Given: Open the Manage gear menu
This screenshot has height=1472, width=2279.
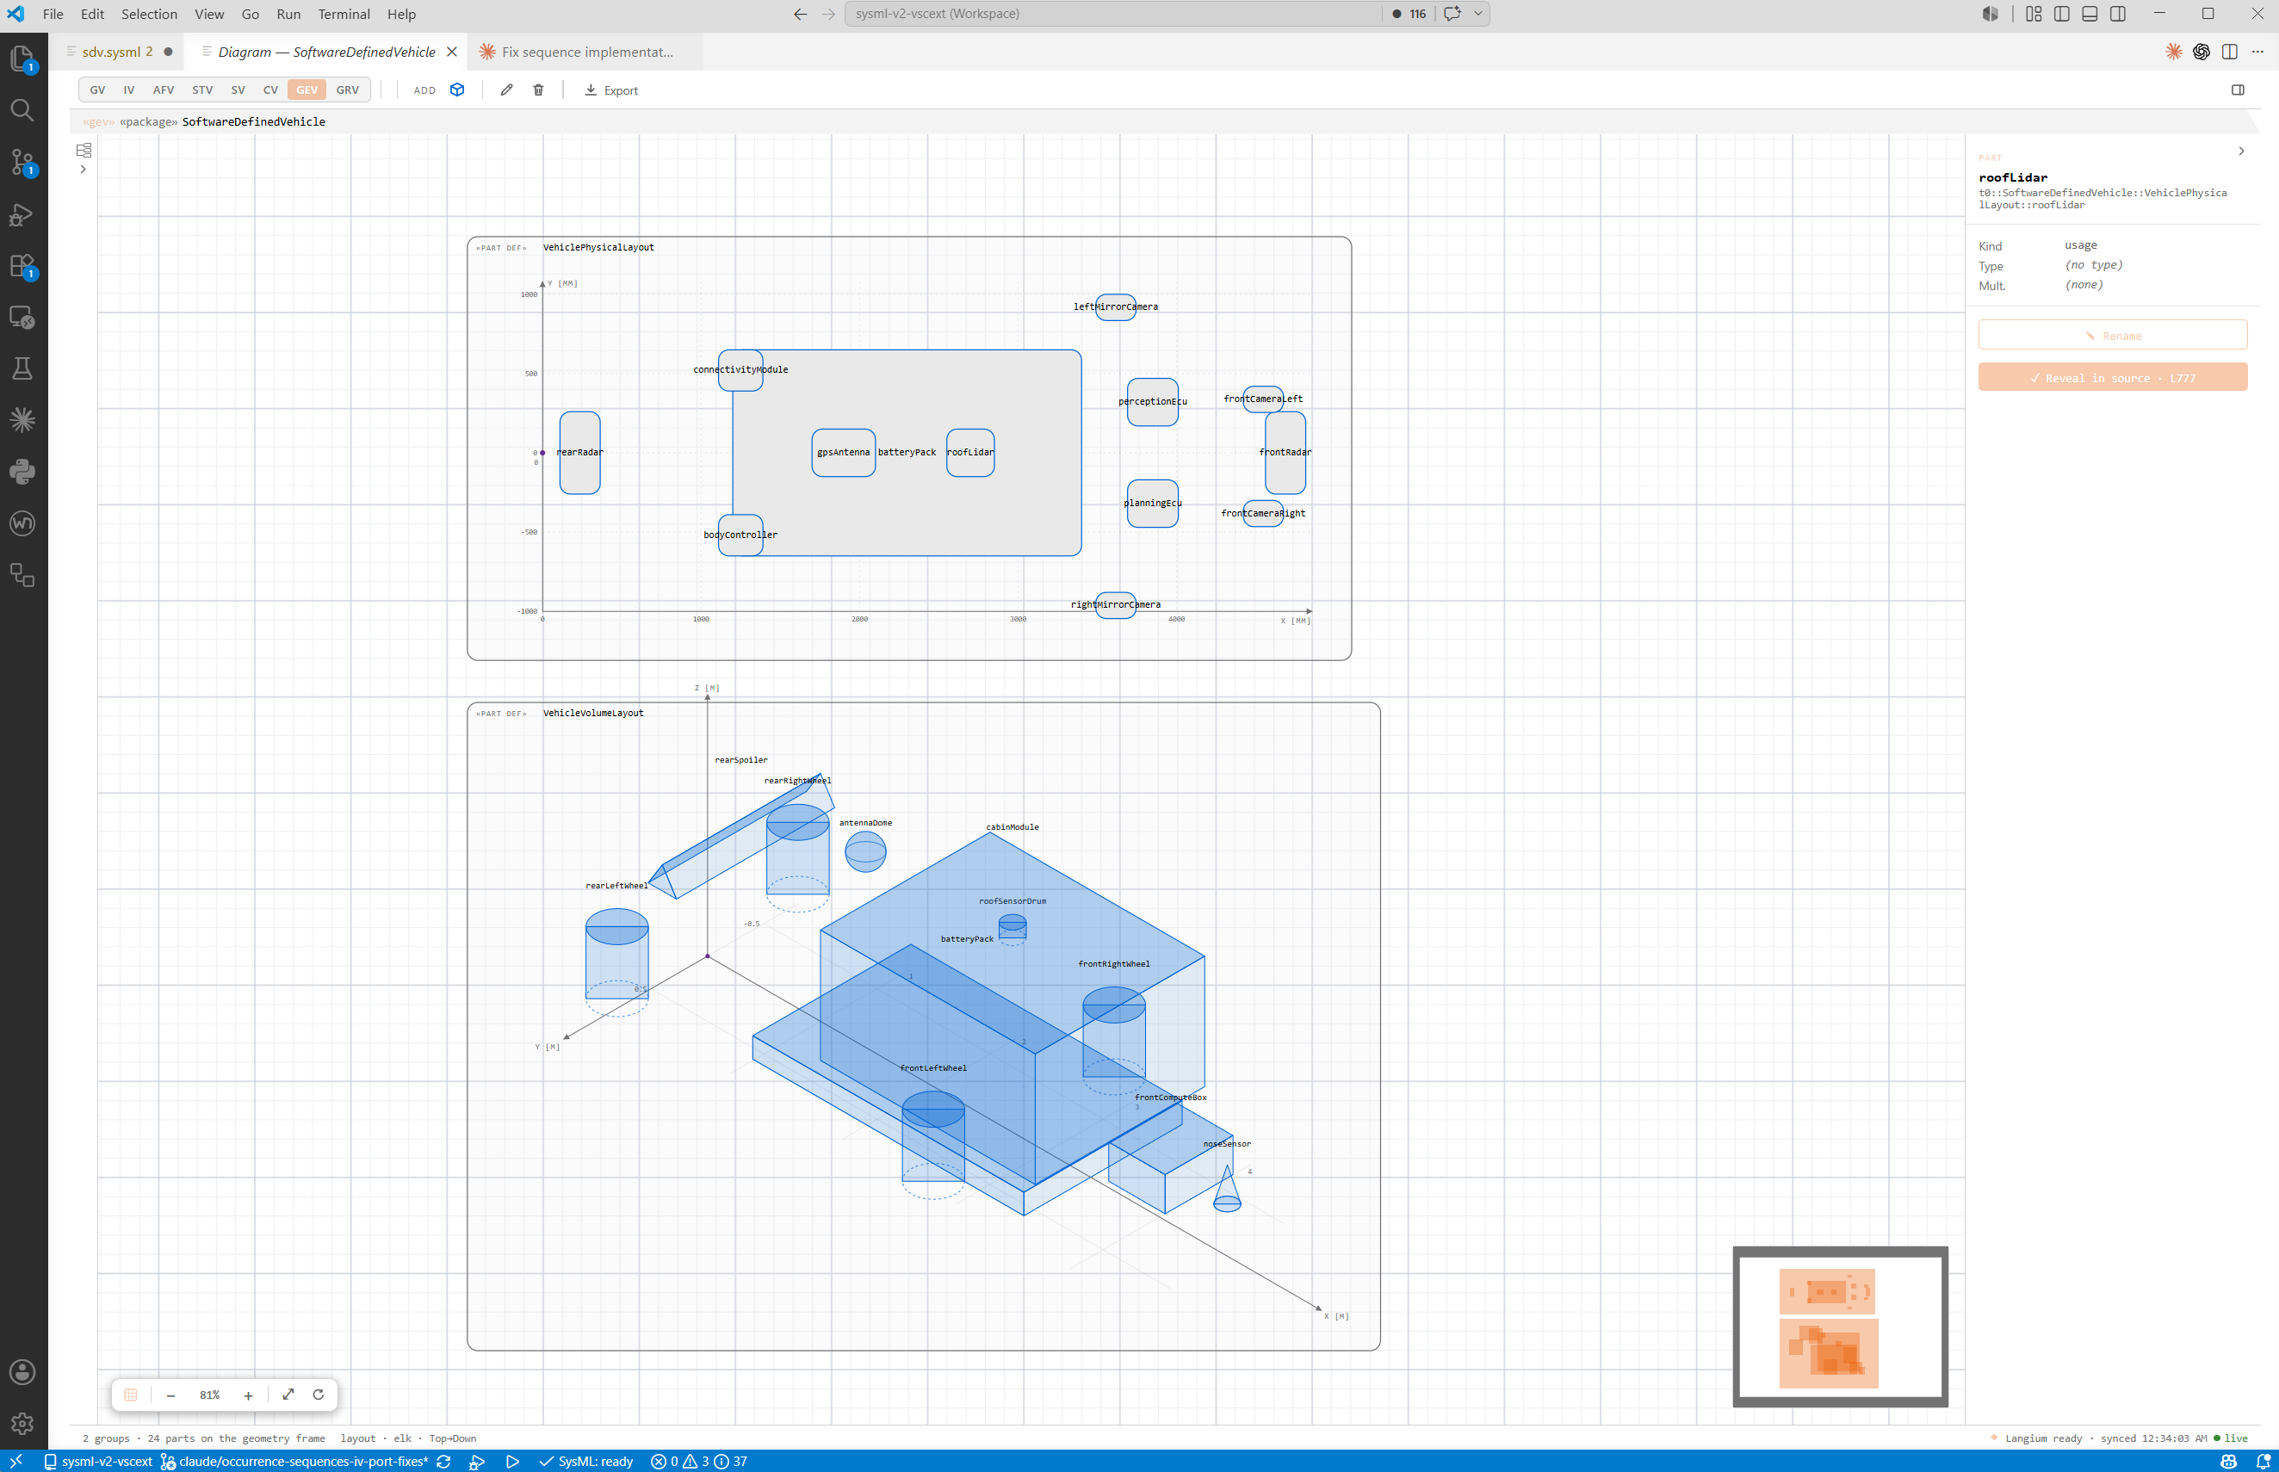Looking at the screenshot, I should coord(22,1423).
